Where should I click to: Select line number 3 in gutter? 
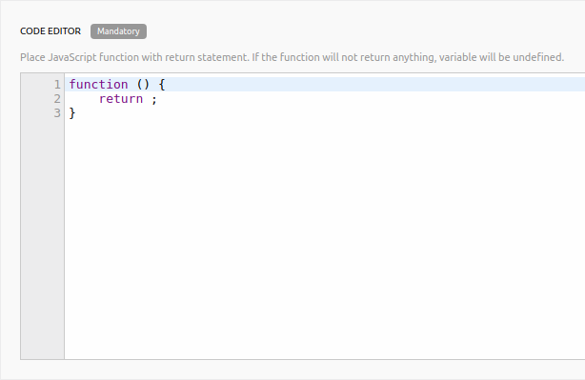(x=57, y=113)
